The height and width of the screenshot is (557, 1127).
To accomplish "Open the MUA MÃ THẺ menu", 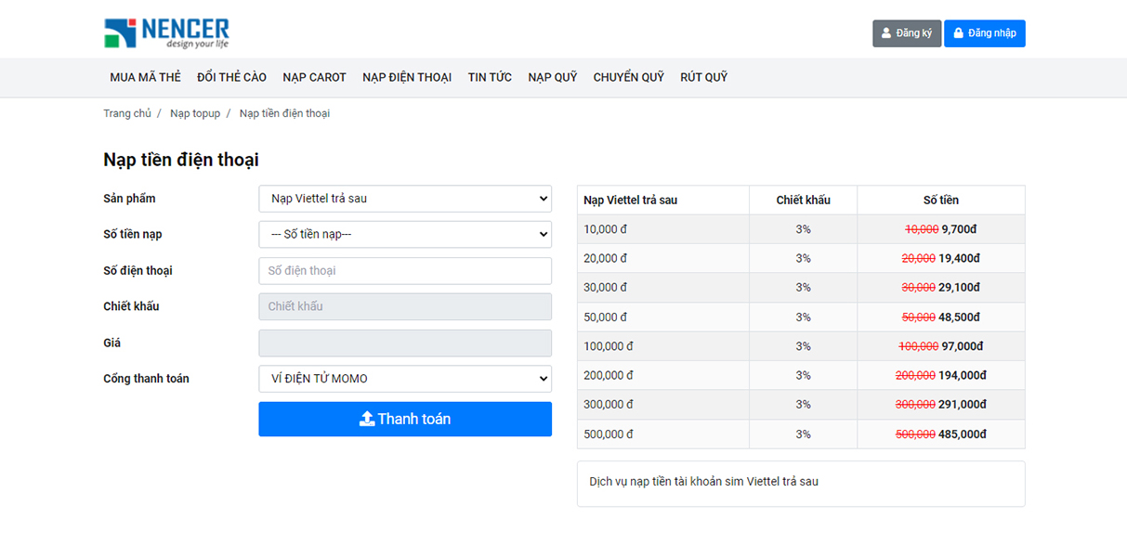I will [145, 78].
